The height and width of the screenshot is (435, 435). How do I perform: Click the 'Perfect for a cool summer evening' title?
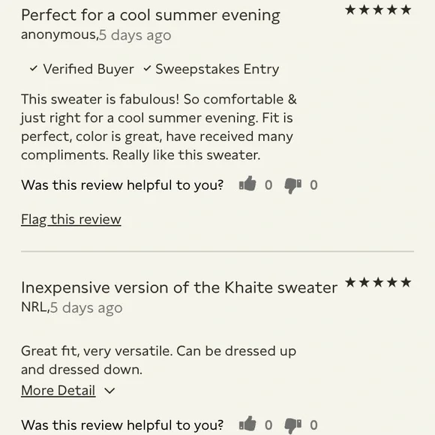[151, 15]
